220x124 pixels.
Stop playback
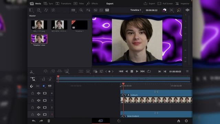coord(132,71)
